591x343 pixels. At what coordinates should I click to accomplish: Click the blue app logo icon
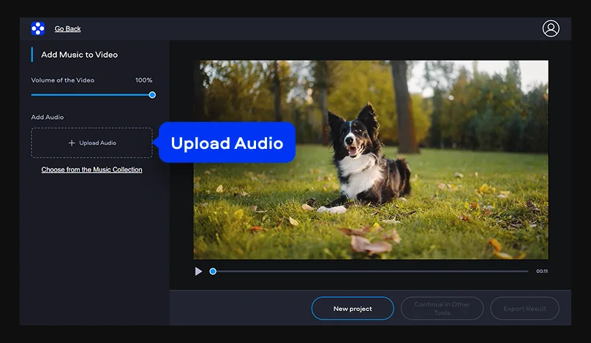[x=38, y=28]
